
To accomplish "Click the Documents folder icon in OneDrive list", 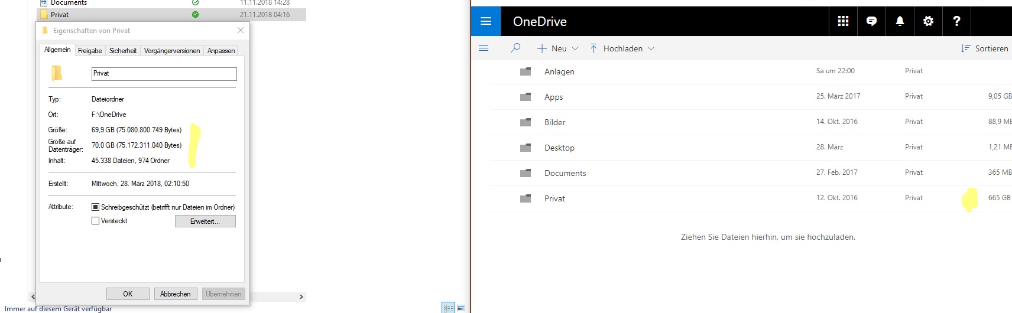I will (526, 173).
